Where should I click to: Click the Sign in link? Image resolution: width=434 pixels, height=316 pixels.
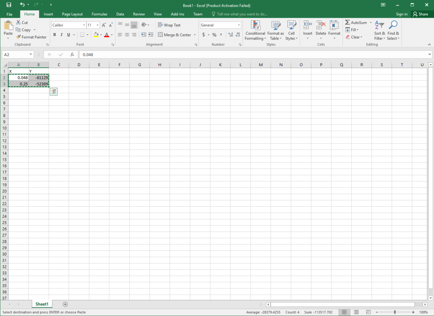click(x=401, y=14)
